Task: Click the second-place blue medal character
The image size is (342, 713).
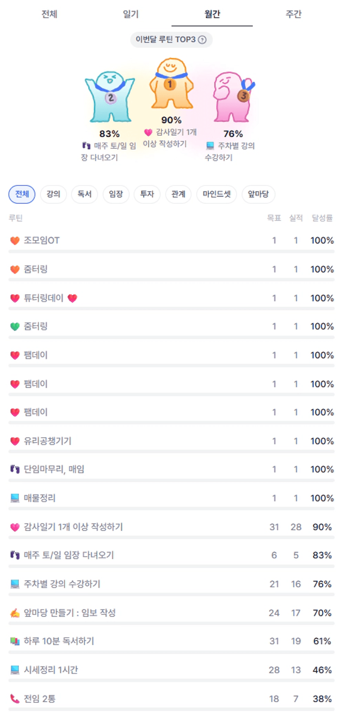Action: point(110,97)
